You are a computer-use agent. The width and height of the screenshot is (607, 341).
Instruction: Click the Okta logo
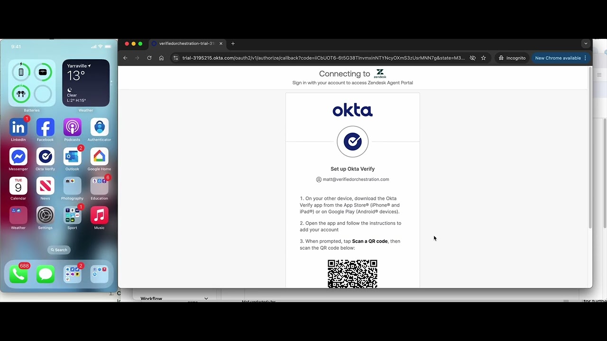click(x=352, y=110)
